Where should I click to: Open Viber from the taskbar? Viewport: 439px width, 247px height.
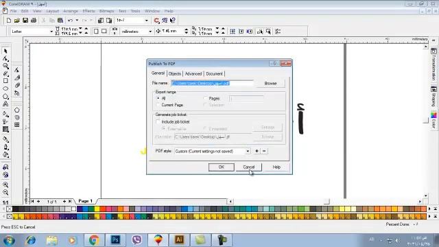click(137, 240)
